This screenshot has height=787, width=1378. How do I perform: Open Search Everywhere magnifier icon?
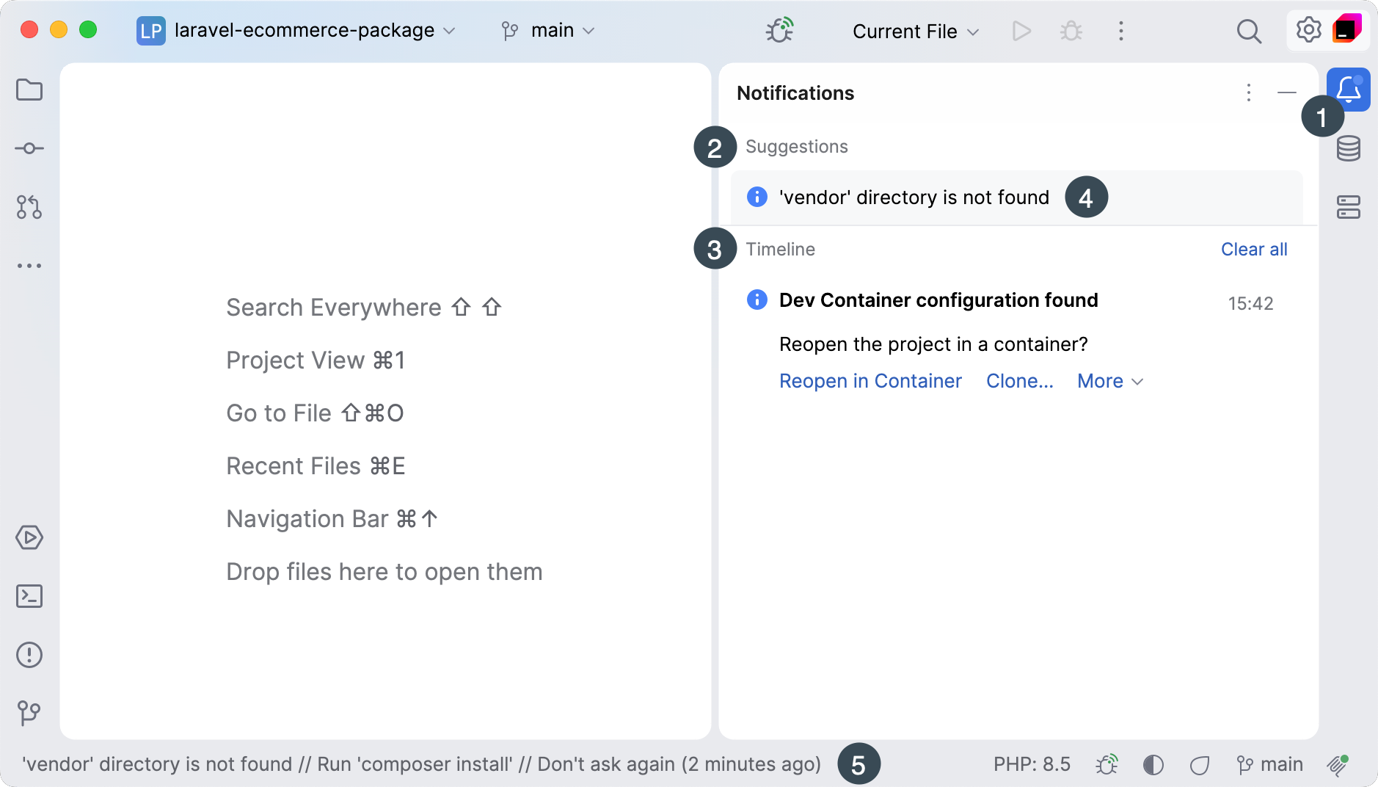pyautogui.click(x=1249, y=31)
